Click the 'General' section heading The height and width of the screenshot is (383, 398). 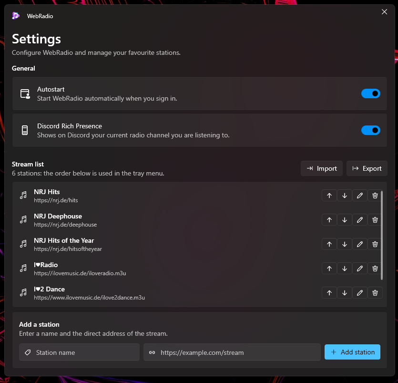tap(23, 68)
